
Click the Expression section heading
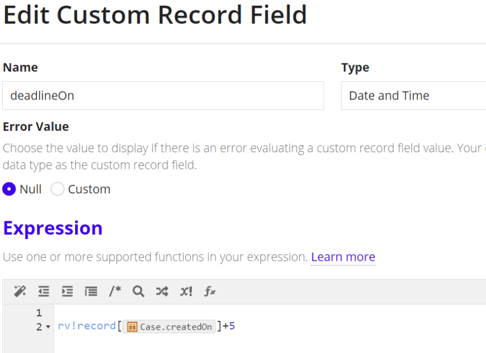[x=53, y=228]
